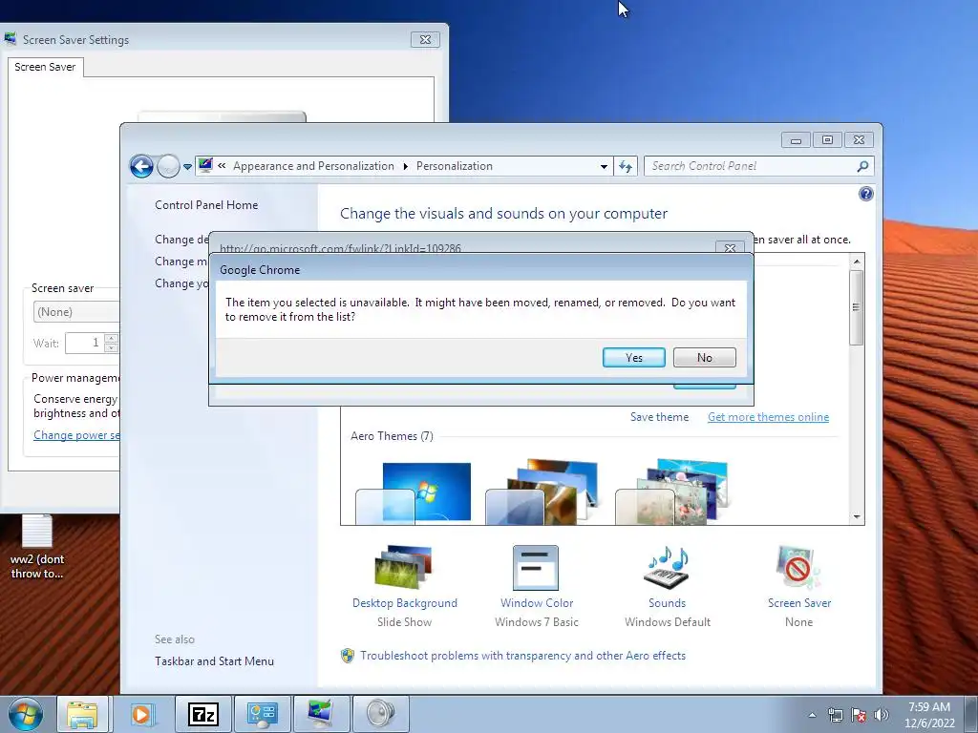Select the Architecture Aero theme thumbnail

point(542,492)
